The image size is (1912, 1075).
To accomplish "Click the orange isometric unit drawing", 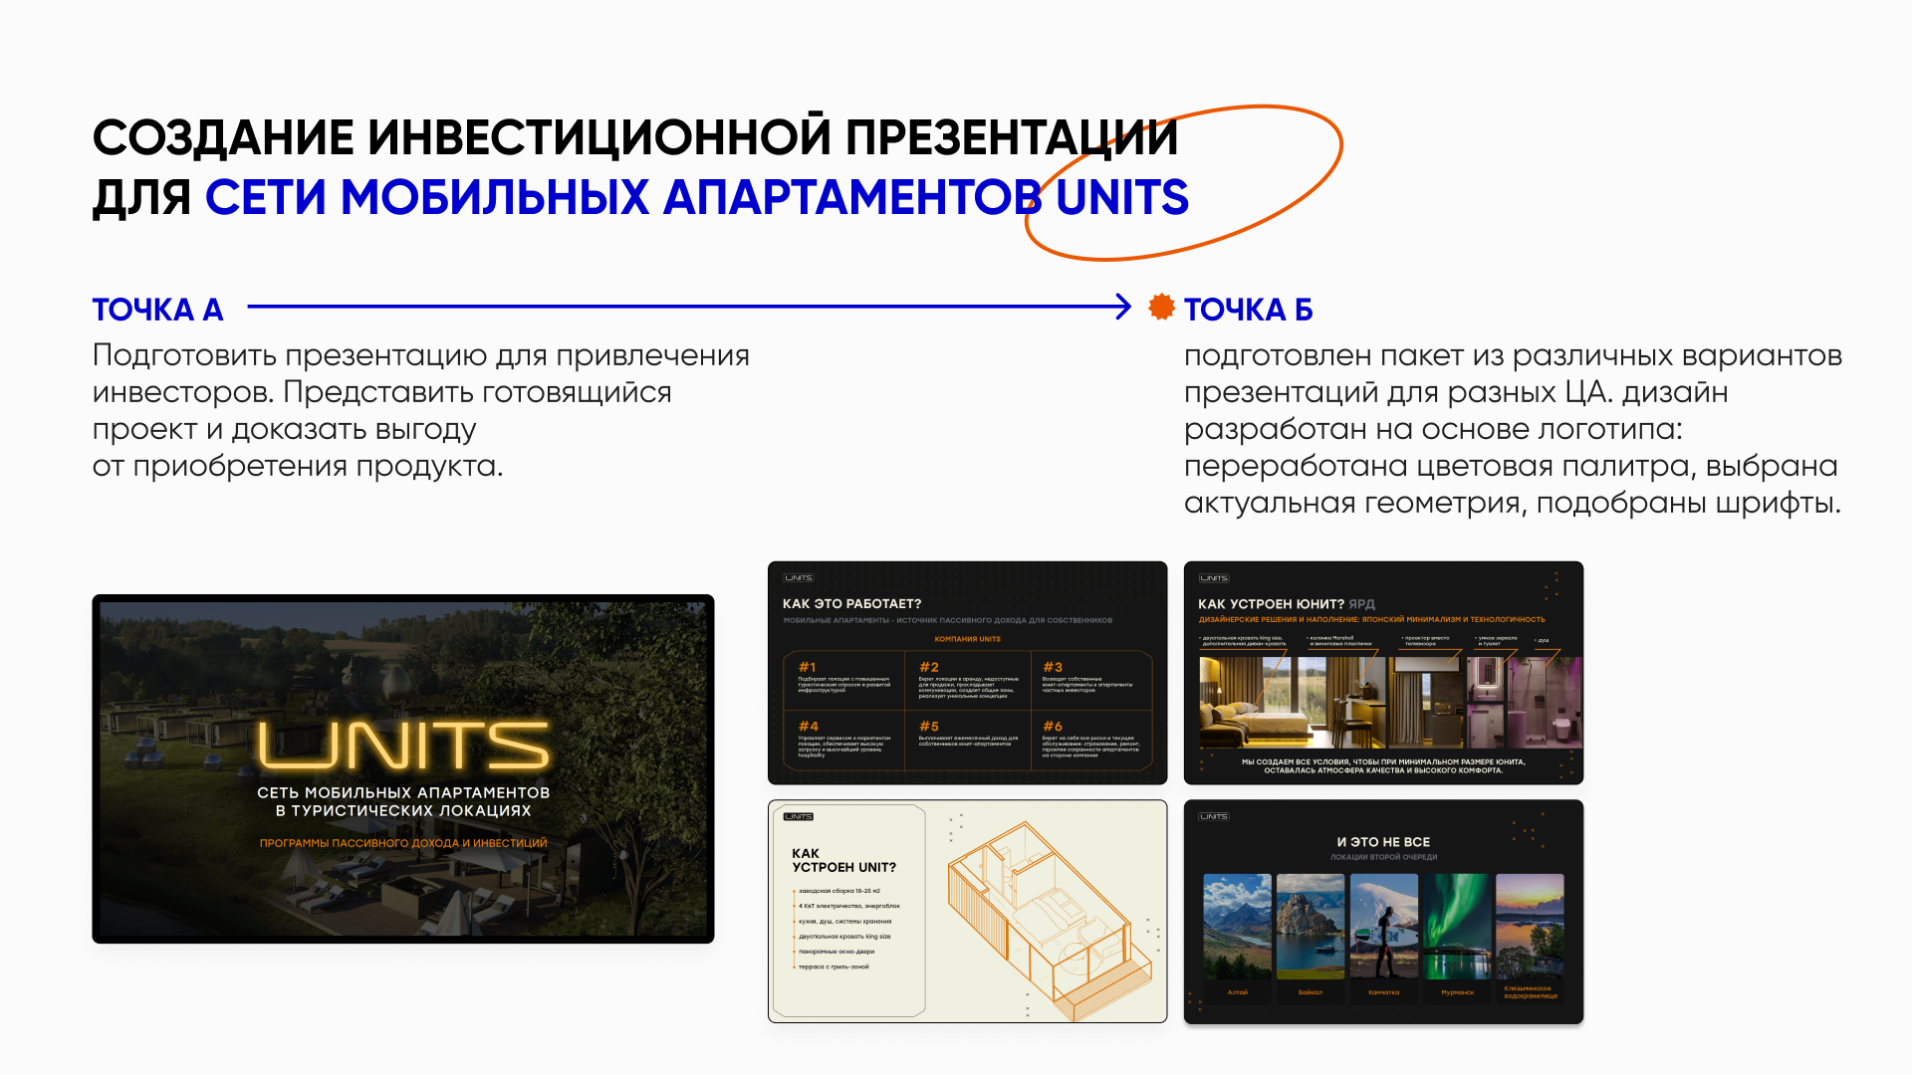I will 1051,921.
